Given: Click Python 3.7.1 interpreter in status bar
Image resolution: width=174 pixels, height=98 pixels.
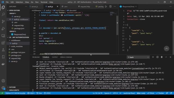Looking at the screenshot, I should (x=15, y=93).
